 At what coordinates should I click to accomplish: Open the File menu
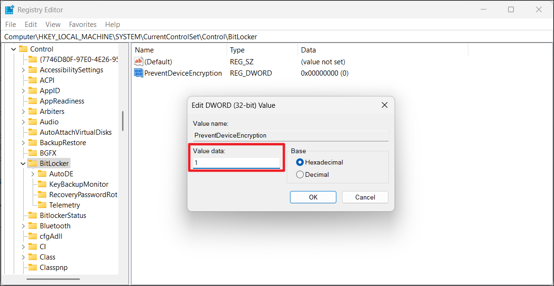(x=10, y=25)
